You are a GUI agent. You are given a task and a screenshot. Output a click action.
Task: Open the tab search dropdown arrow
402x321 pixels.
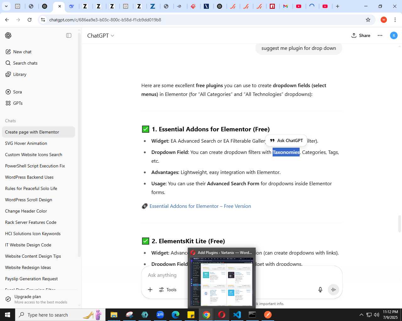[6, 6]
